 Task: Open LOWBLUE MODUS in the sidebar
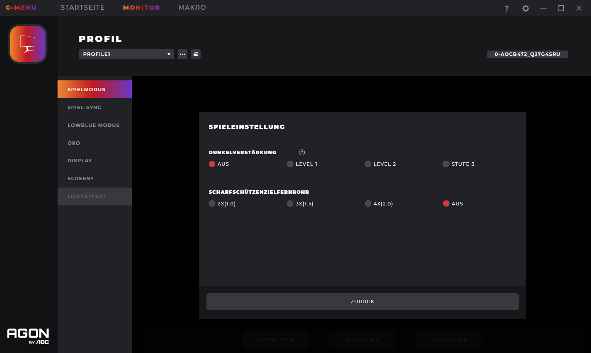tap(93, 125)
